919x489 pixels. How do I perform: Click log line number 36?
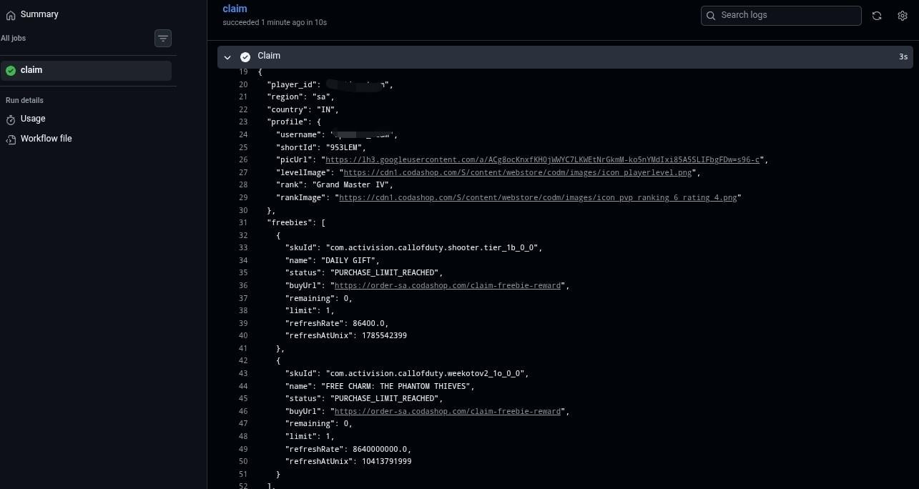243,285
